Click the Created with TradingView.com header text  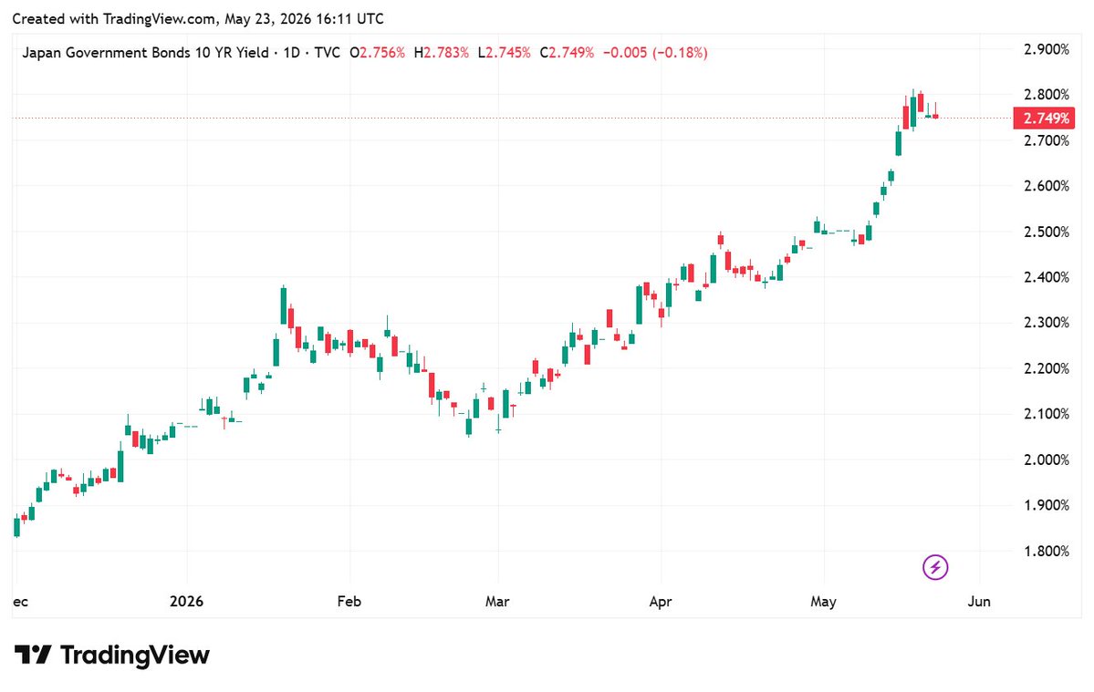click(x=198, y=19)
